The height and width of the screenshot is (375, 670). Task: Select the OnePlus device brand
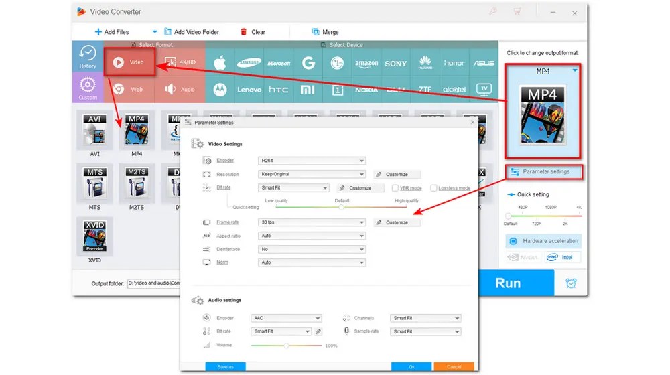(x=337, y=90)
